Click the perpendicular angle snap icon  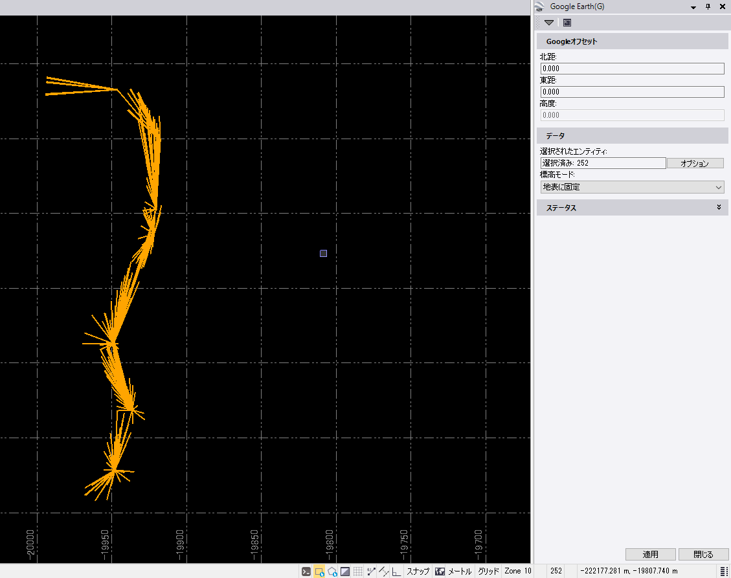[x=396, y=572]
